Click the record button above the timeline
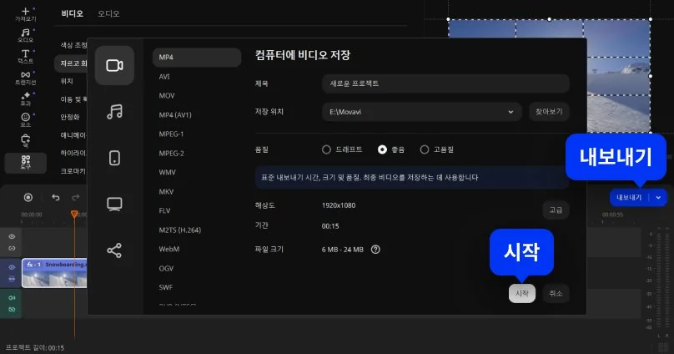 (28, 197)
